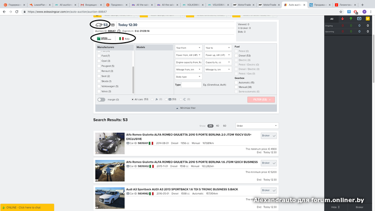Open the Body type dropdown

click(188, 77)
